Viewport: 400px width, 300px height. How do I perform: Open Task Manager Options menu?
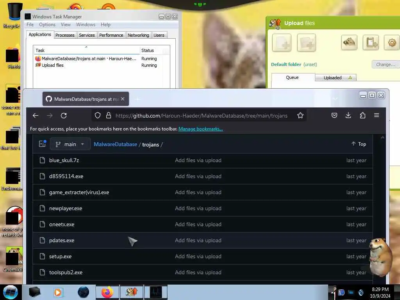pyautogui.click(x=47, y=25)
